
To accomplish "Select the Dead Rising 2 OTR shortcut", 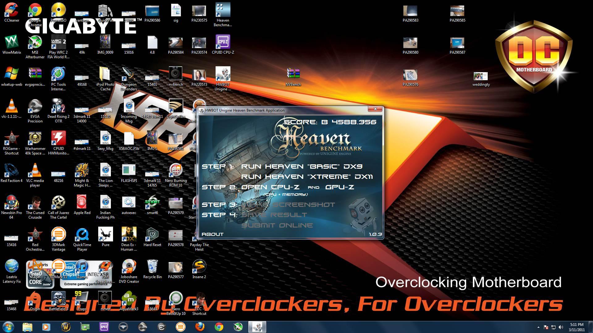I will point(58,111).
